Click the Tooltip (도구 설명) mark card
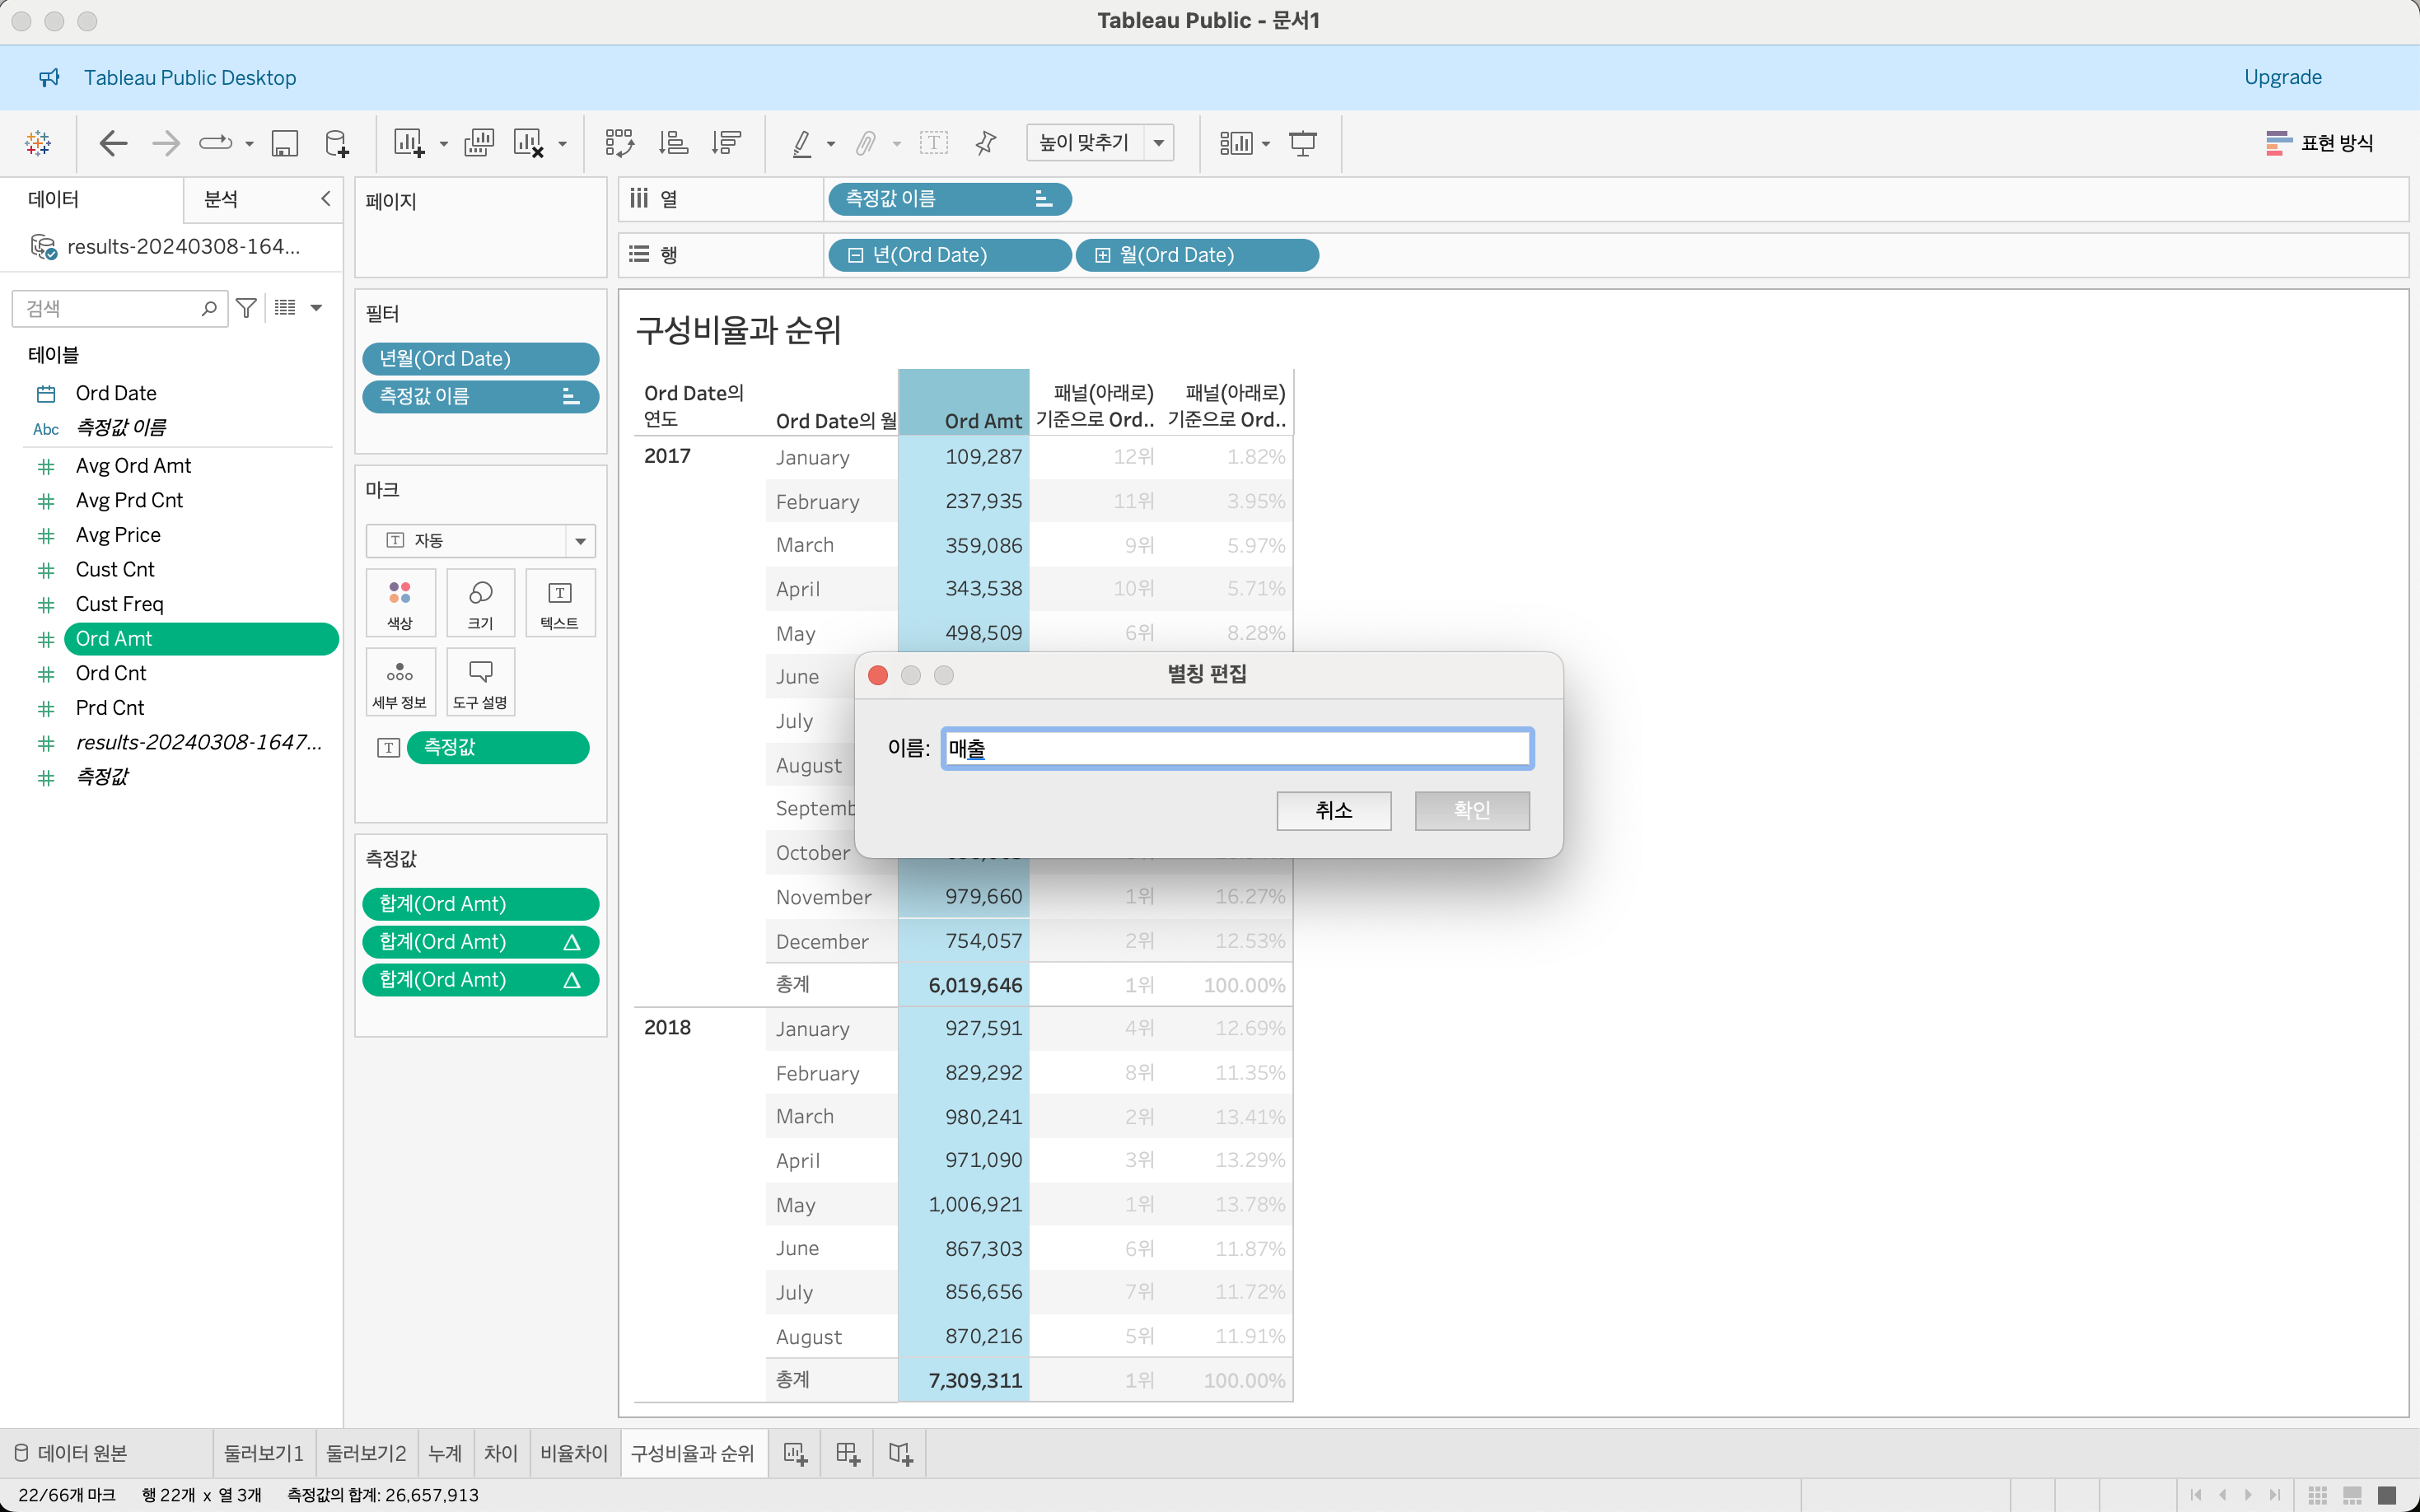 (x=480, y=682)
